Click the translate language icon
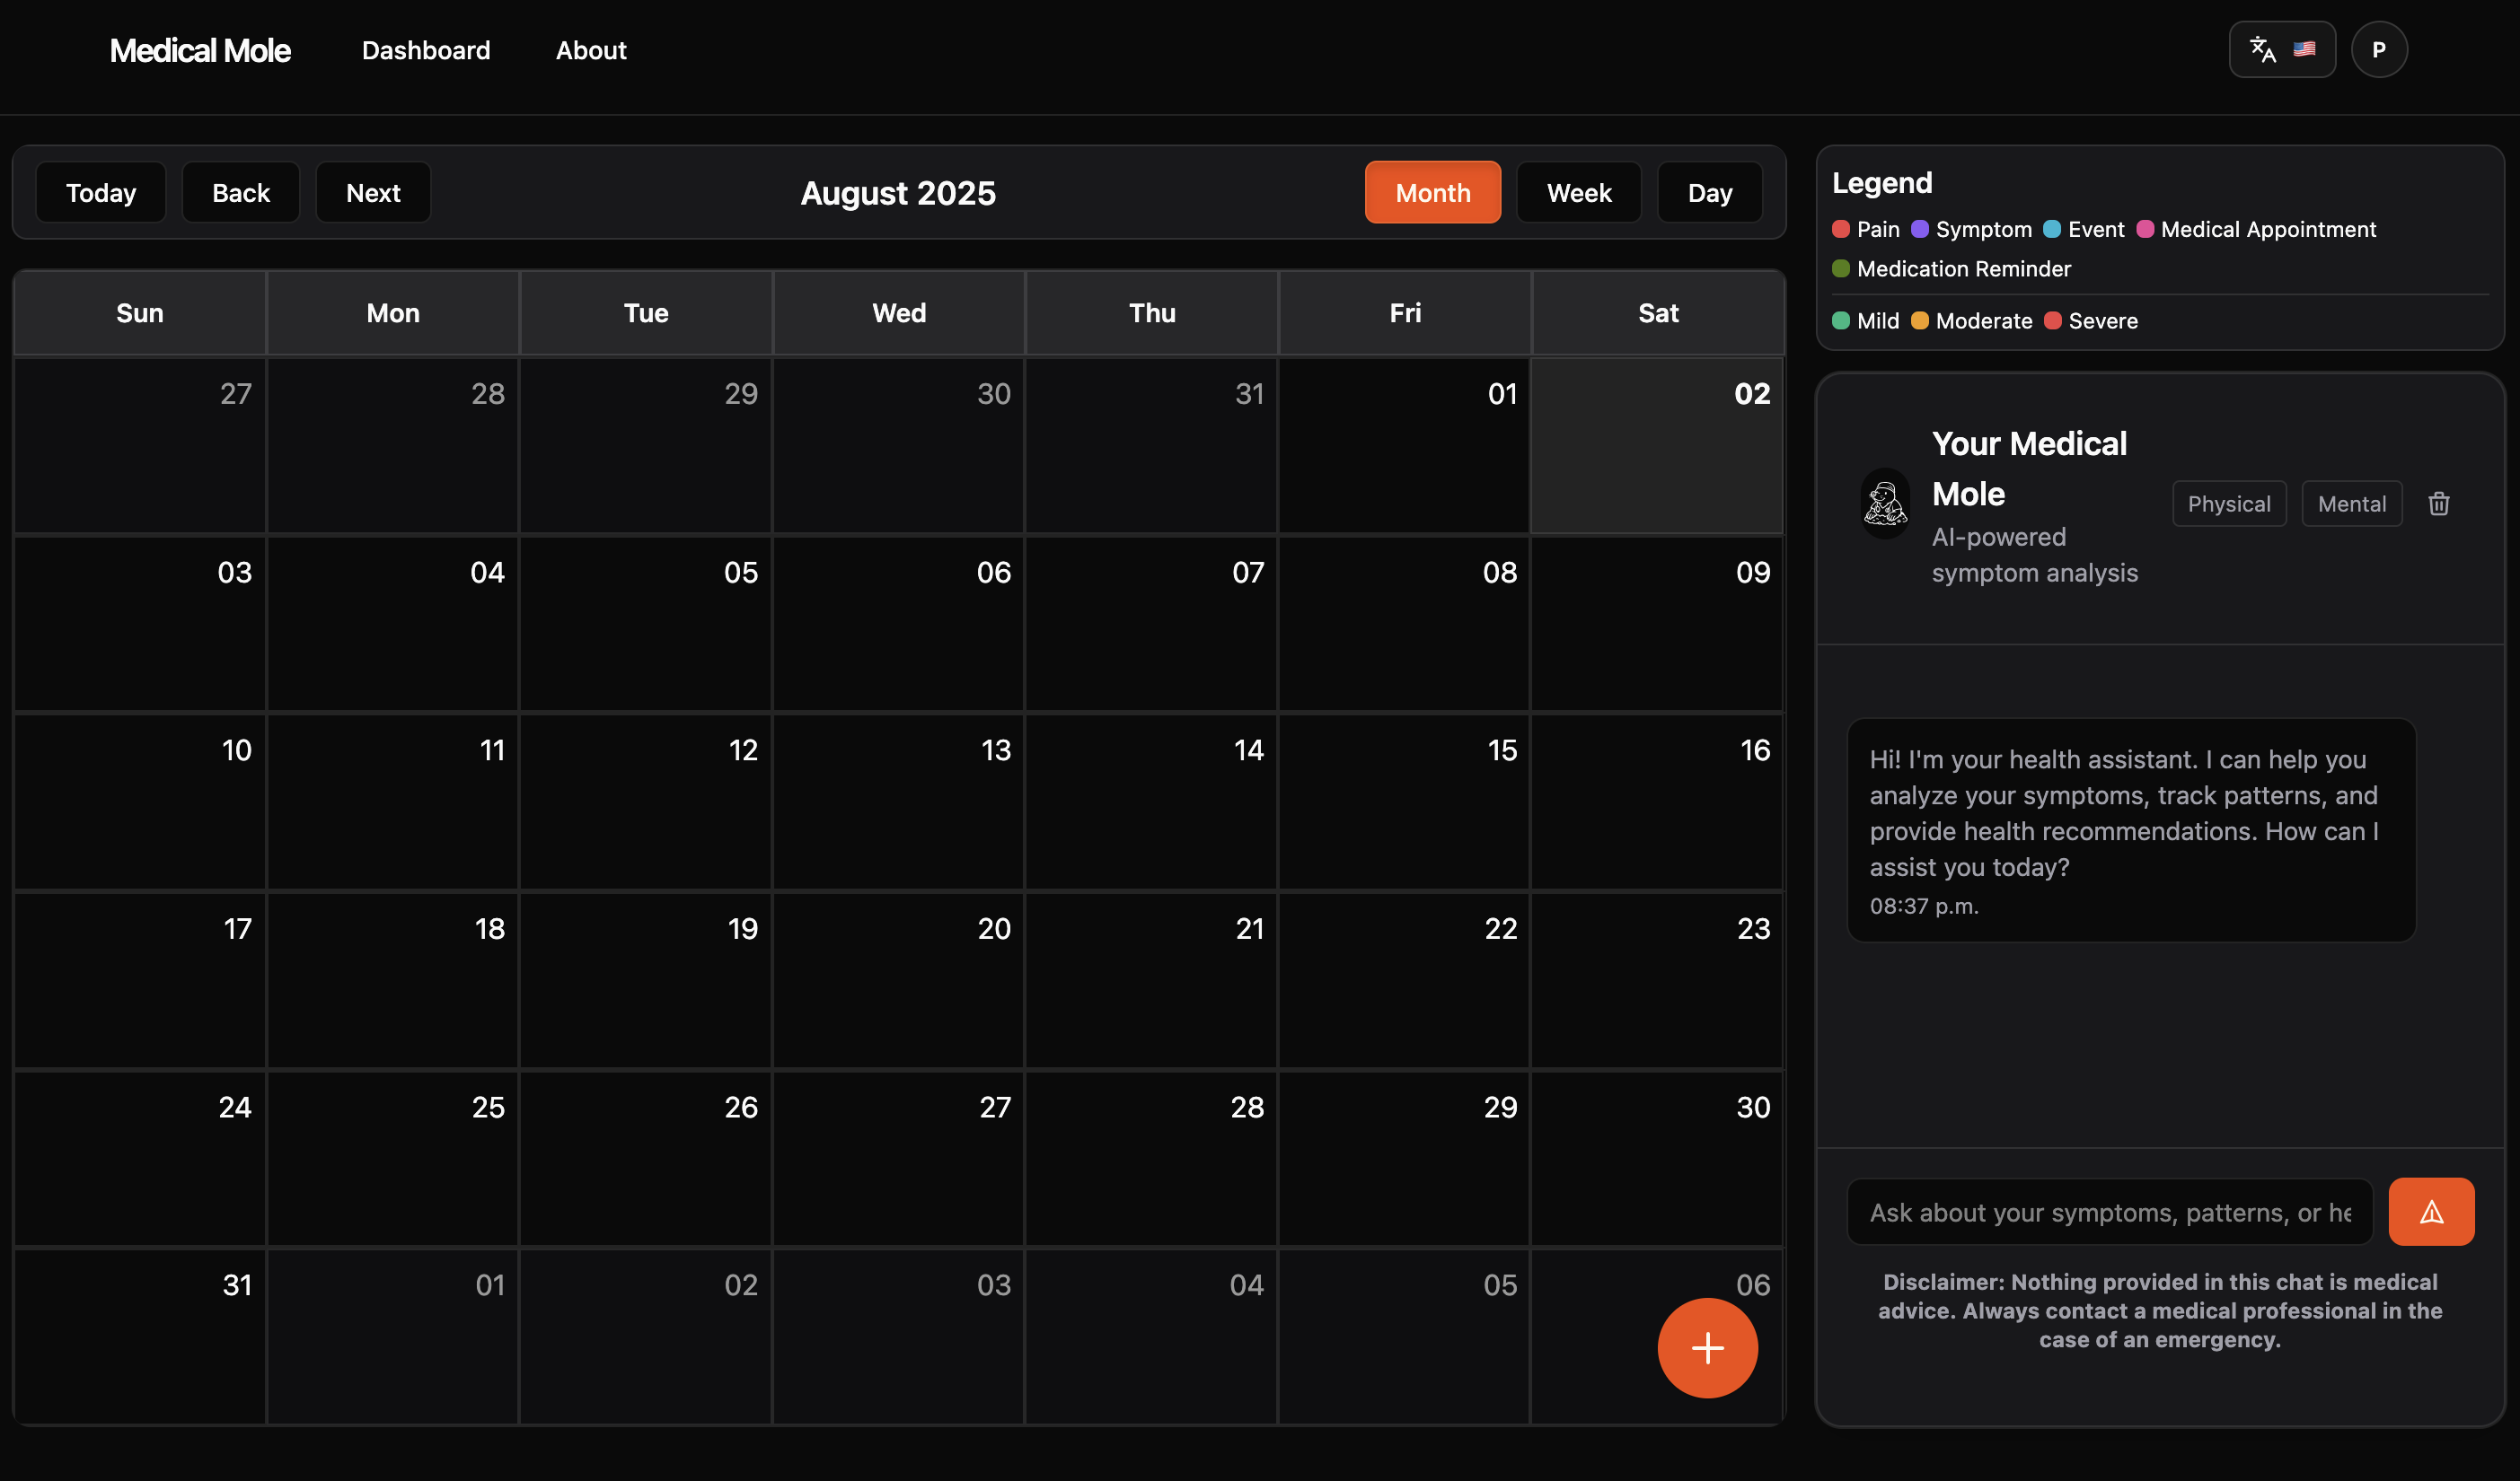Image resolution: width=2520 pixels, height=1481 pixels. pos(2262,50)
